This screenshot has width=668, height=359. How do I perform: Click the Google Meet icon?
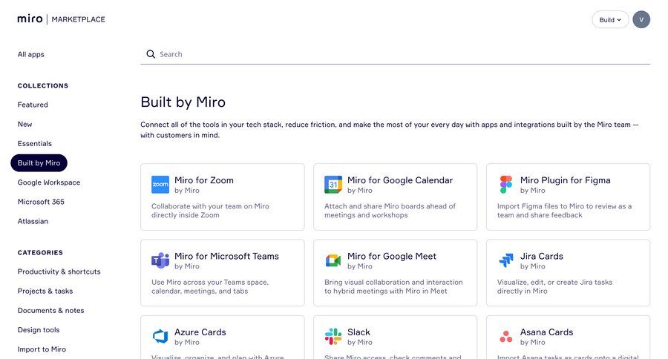(333, 260)
